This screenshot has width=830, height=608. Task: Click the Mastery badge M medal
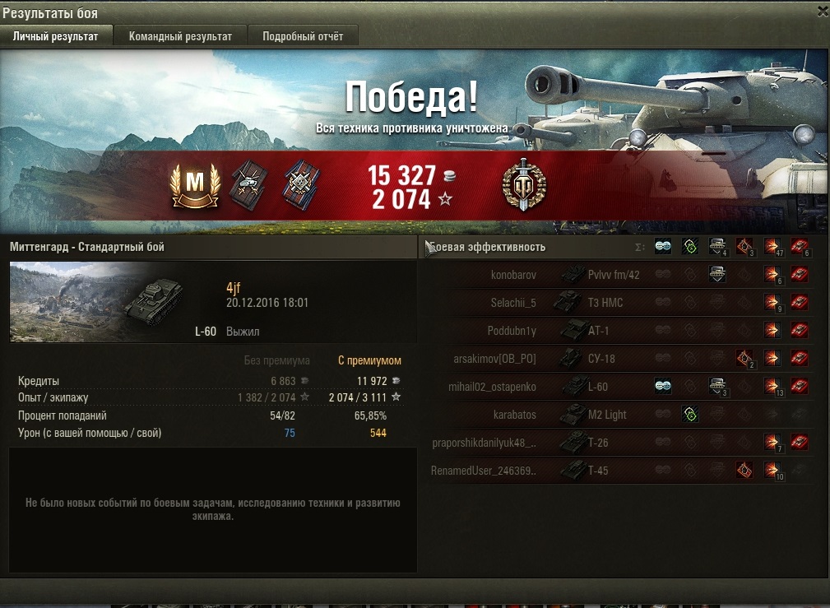[x=195, y=185]
